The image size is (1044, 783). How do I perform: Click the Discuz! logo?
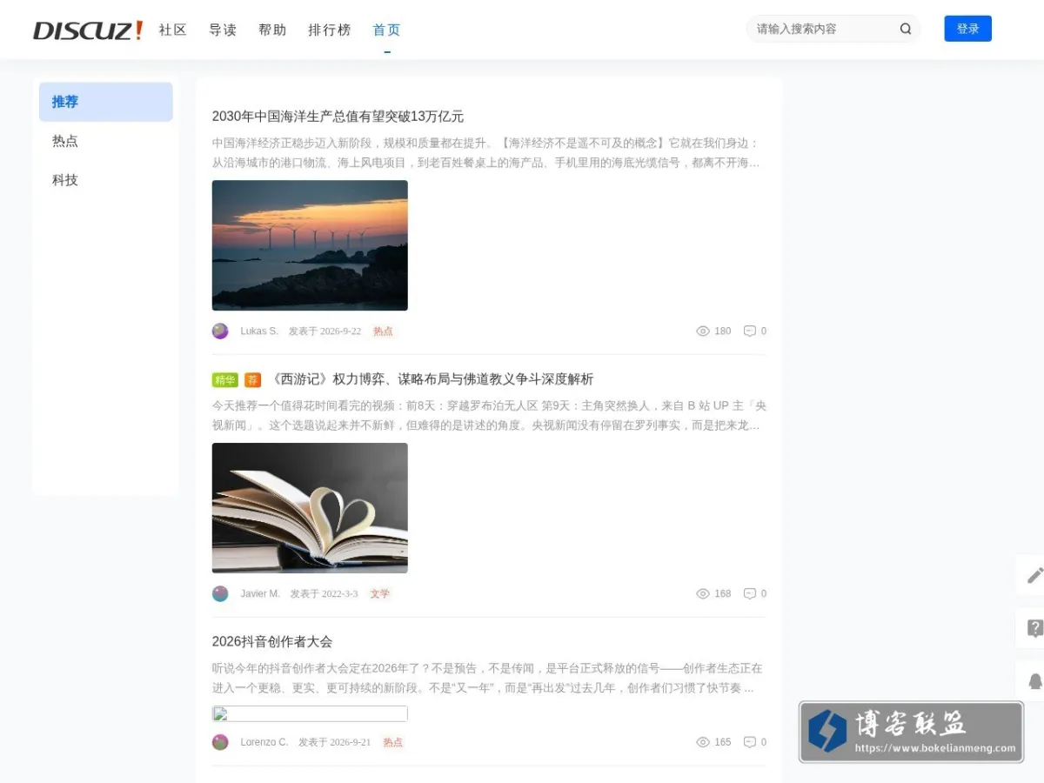[88, 30]
